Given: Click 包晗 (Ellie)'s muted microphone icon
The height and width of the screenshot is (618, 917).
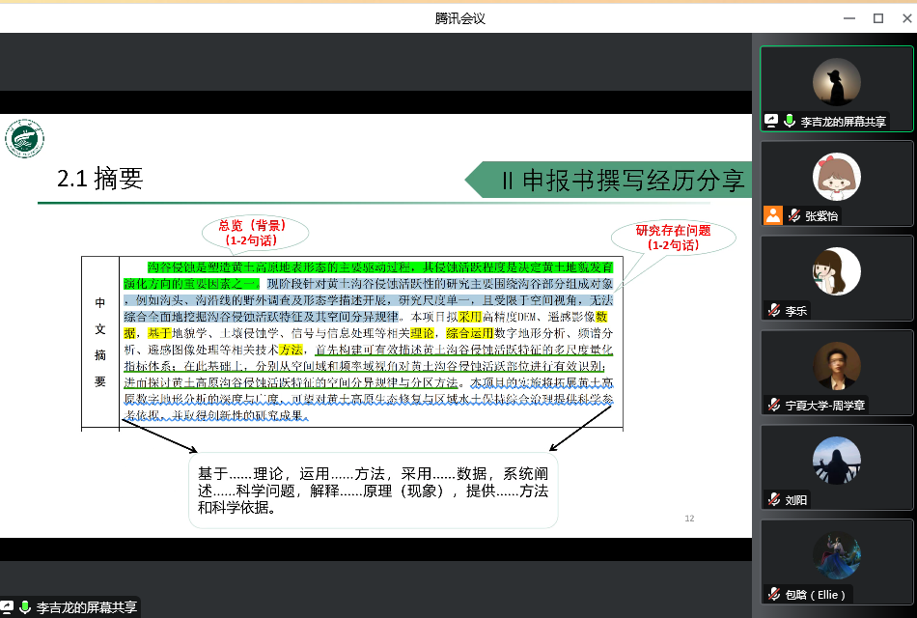Looking at the screenshot, I should click(773, 595).
